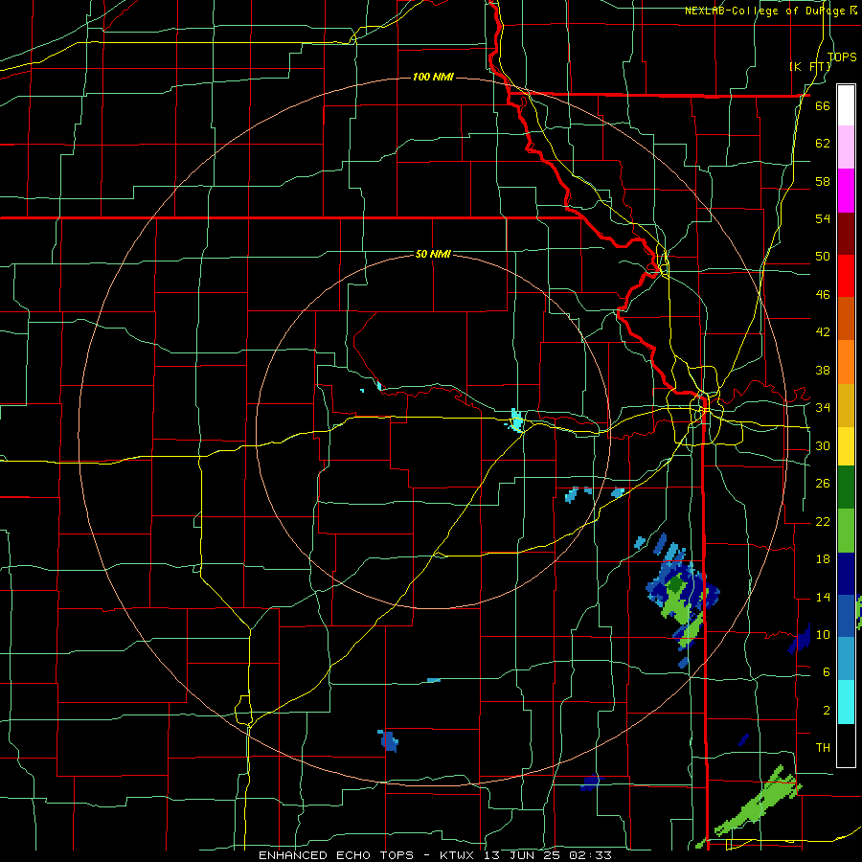Click the "42" legend value

823,332
